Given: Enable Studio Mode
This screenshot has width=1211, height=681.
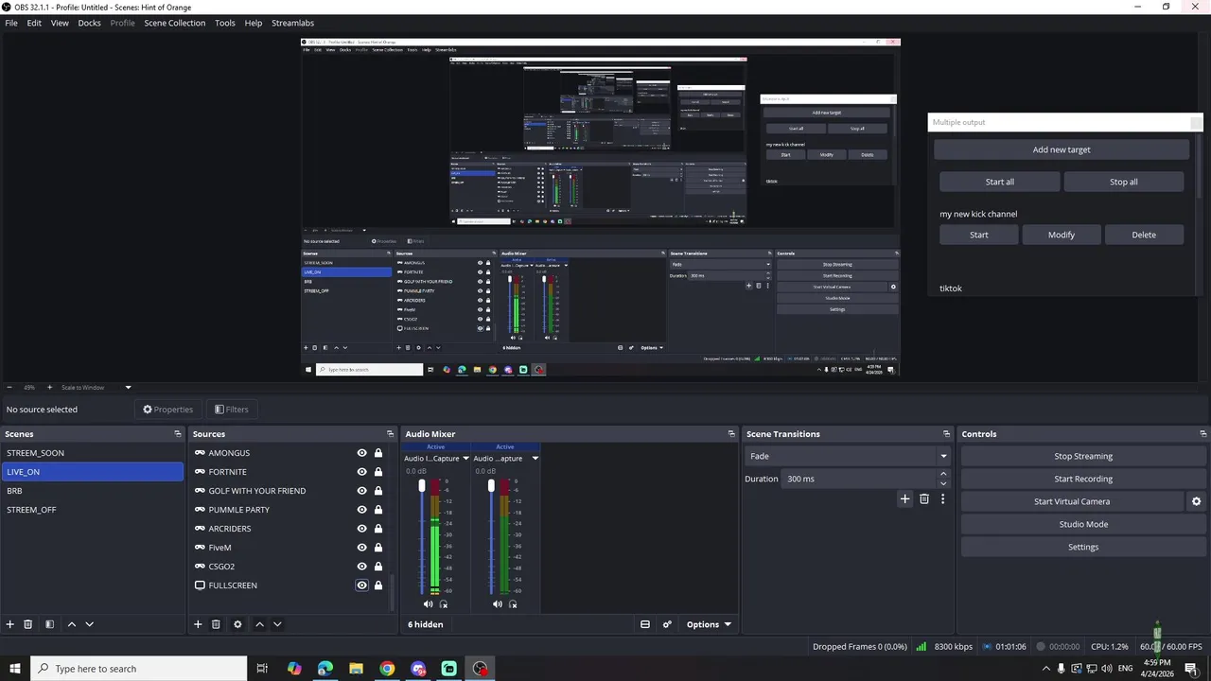Looking at the screenshot, I should [1083, 524].
